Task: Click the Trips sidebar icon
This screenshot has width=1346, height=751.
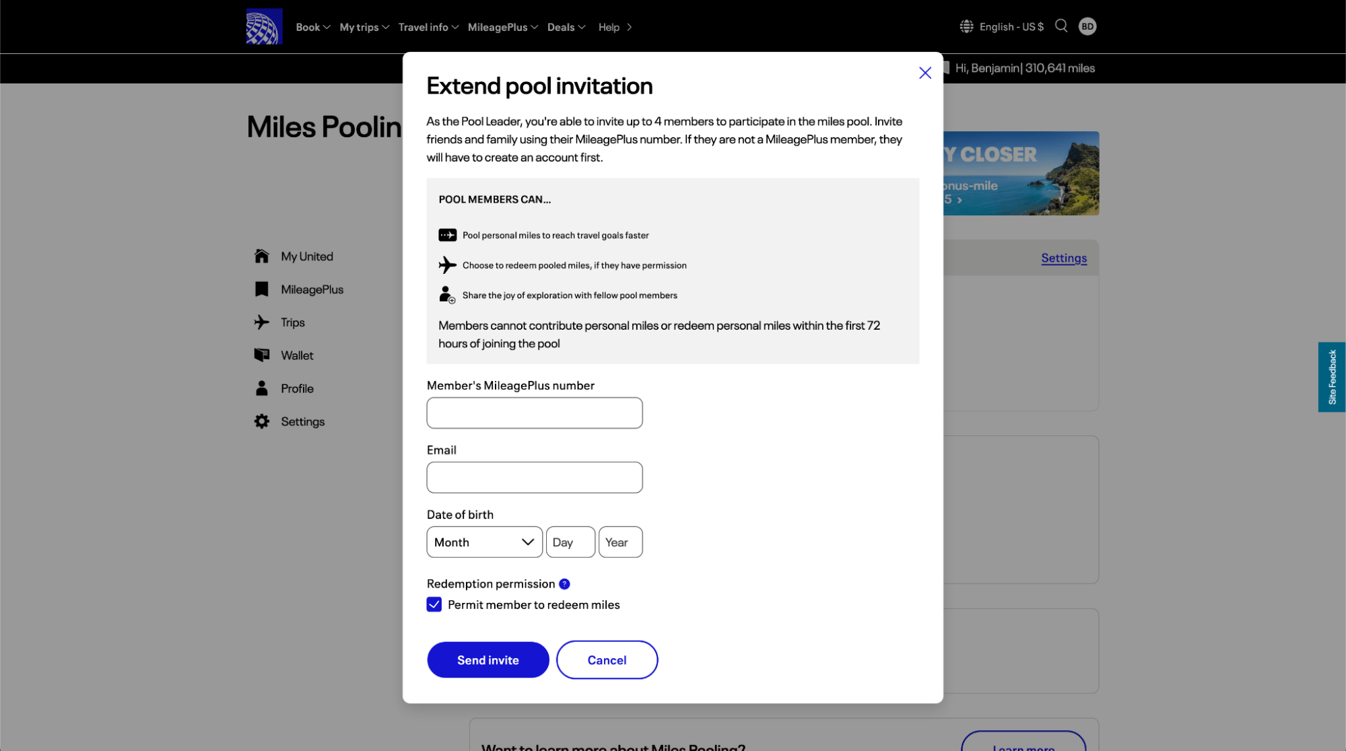Action: pos(262,322)
